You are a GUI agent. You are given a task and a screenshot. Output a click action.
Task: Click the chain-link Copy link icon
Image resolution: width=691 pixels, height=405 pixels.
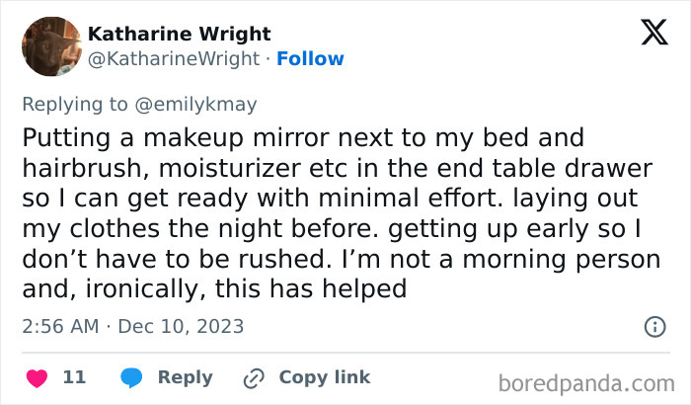(254, 377)
